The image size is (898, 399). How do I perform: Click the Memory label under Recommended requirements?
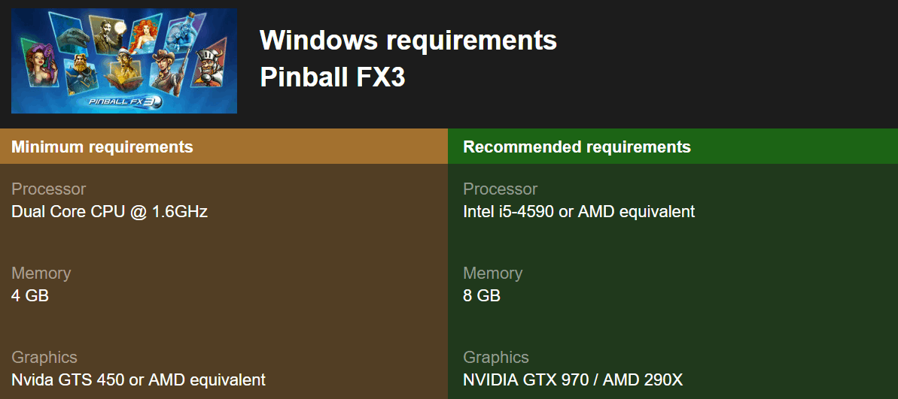(493, 274)
